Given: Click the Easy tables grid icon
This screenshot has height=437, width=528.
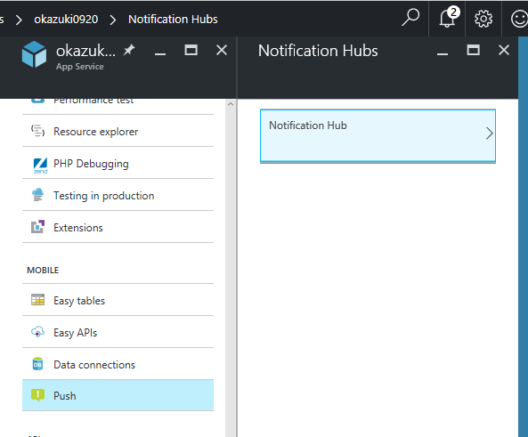Looking at the screenshot, I should (37, 300).
